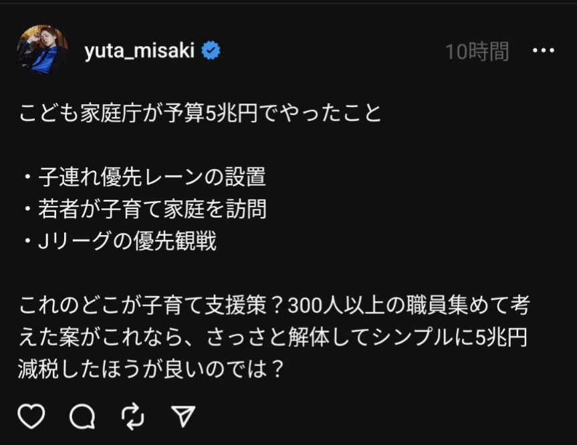This screenshot has height=445, width=577.
Task: Click the 10時間 timestamp
Action: pos(477,51)
